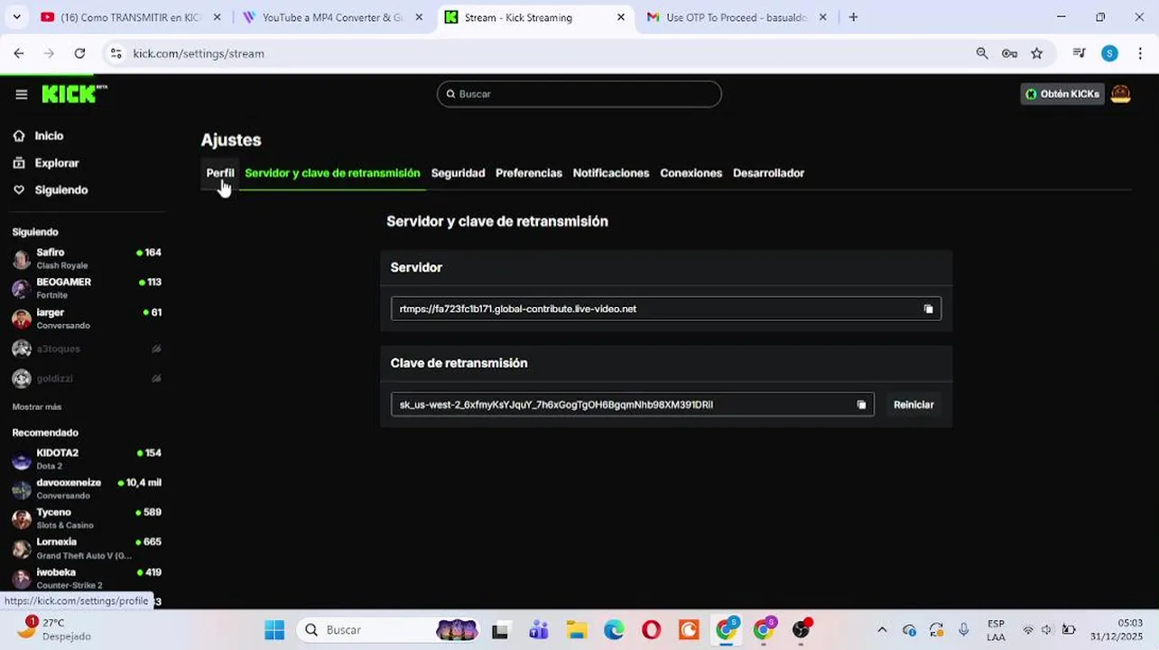The image size is (1159, 650).
Task: Open Windows Start menu
Action: coord(274,629)
